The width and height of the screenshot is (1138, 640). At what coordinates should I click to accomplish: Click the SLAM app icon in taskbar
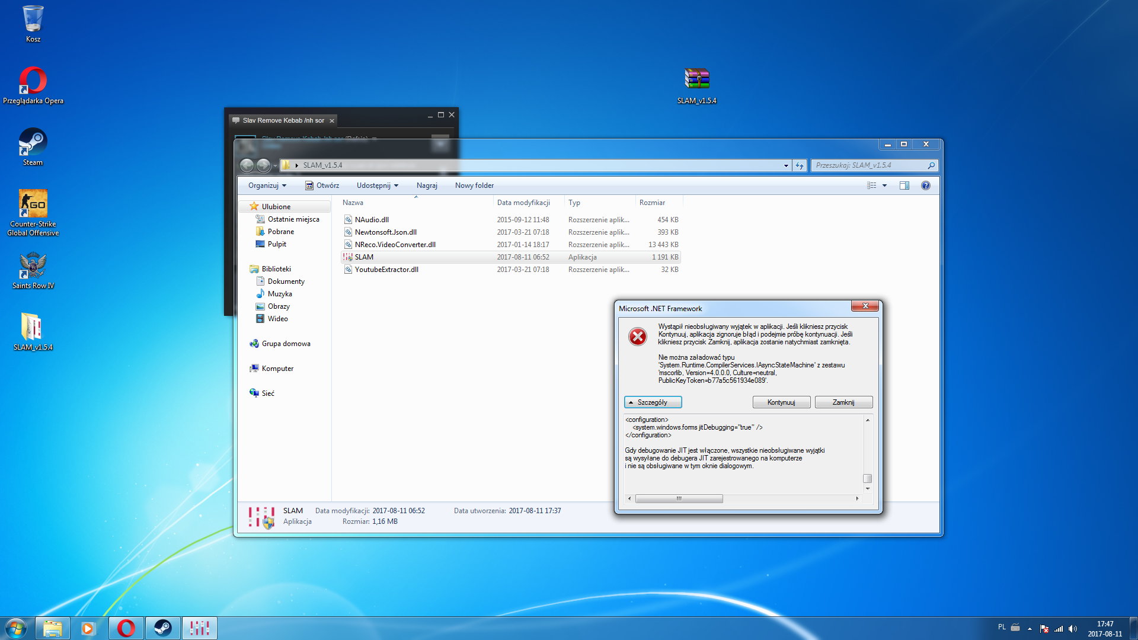coord(199,628)
